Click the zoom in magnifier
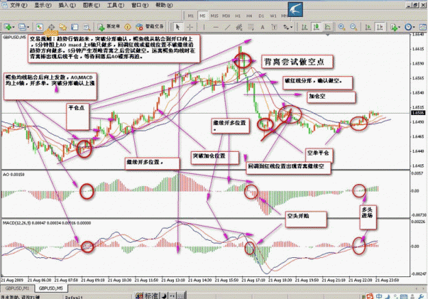Viewport: 428px width, 299px height. coord(342,27)
